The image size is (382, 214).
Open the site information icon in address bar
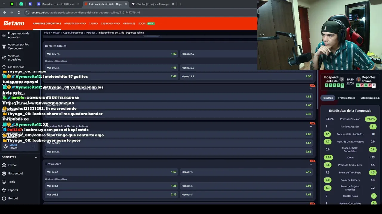[x=27, y=12]
